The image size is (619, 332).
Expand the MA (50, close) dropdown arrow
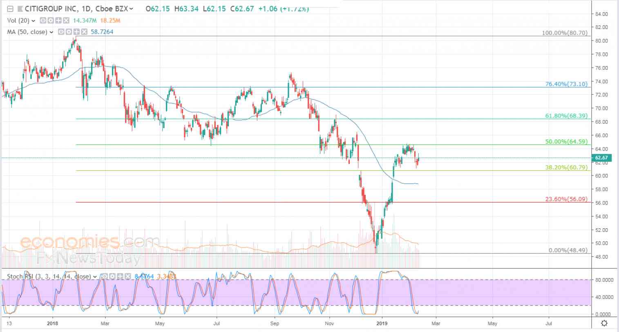point(51,32)
